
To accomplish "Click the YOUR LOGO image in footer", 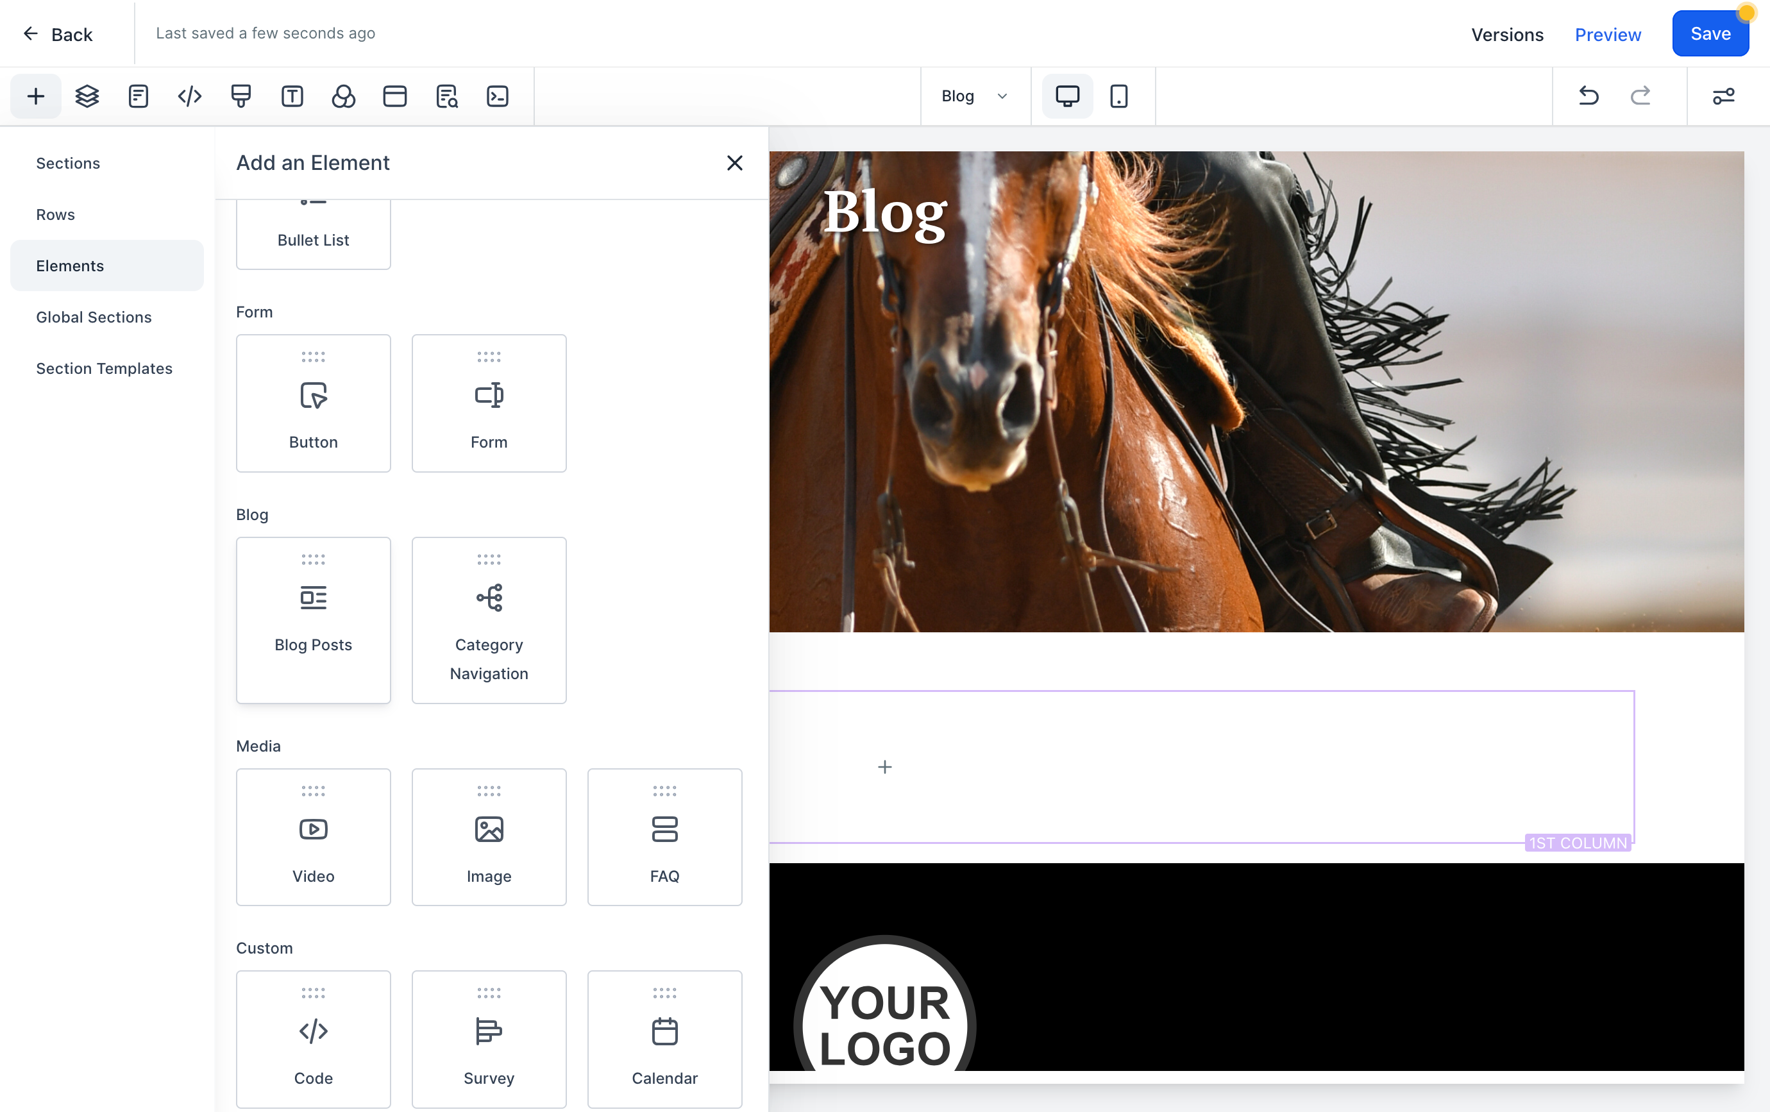I will click(x=884, y=1003).
